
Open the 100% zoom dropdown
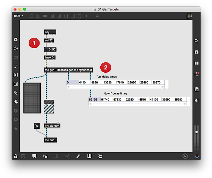click(x=18, y=16)
